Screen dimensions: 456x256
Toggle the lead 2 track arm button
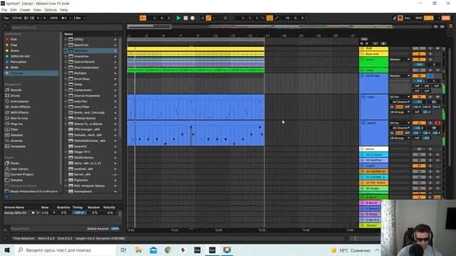pos(437,123)
